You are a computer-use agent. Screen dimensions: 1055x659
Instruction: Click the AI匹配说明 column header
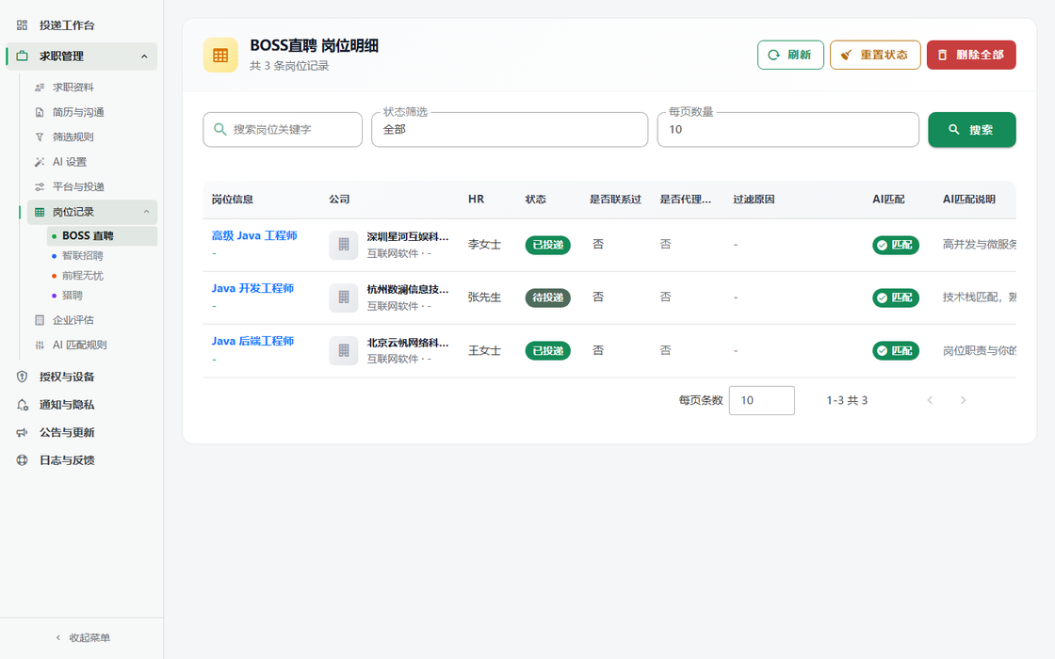969,200
